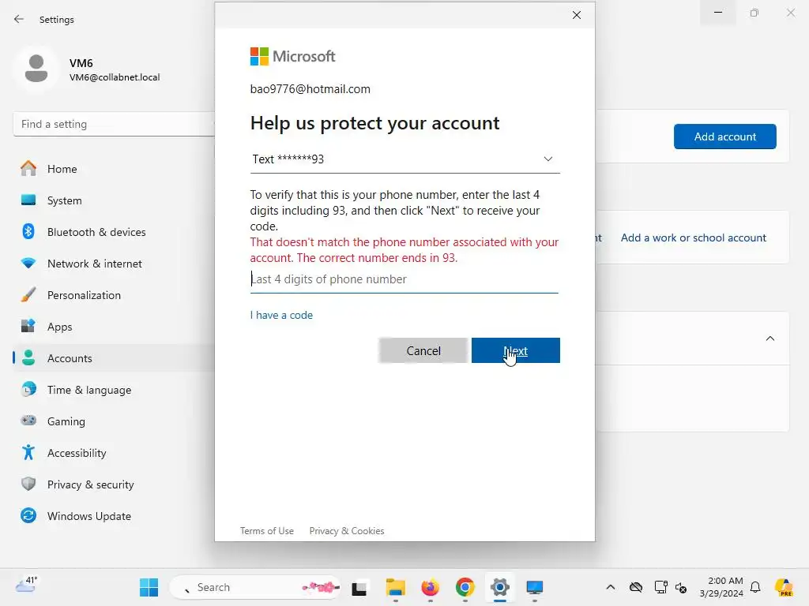Open the Accessibility figure icon
809x606 pixels.
pyautogui.click(x=28, y=452)
